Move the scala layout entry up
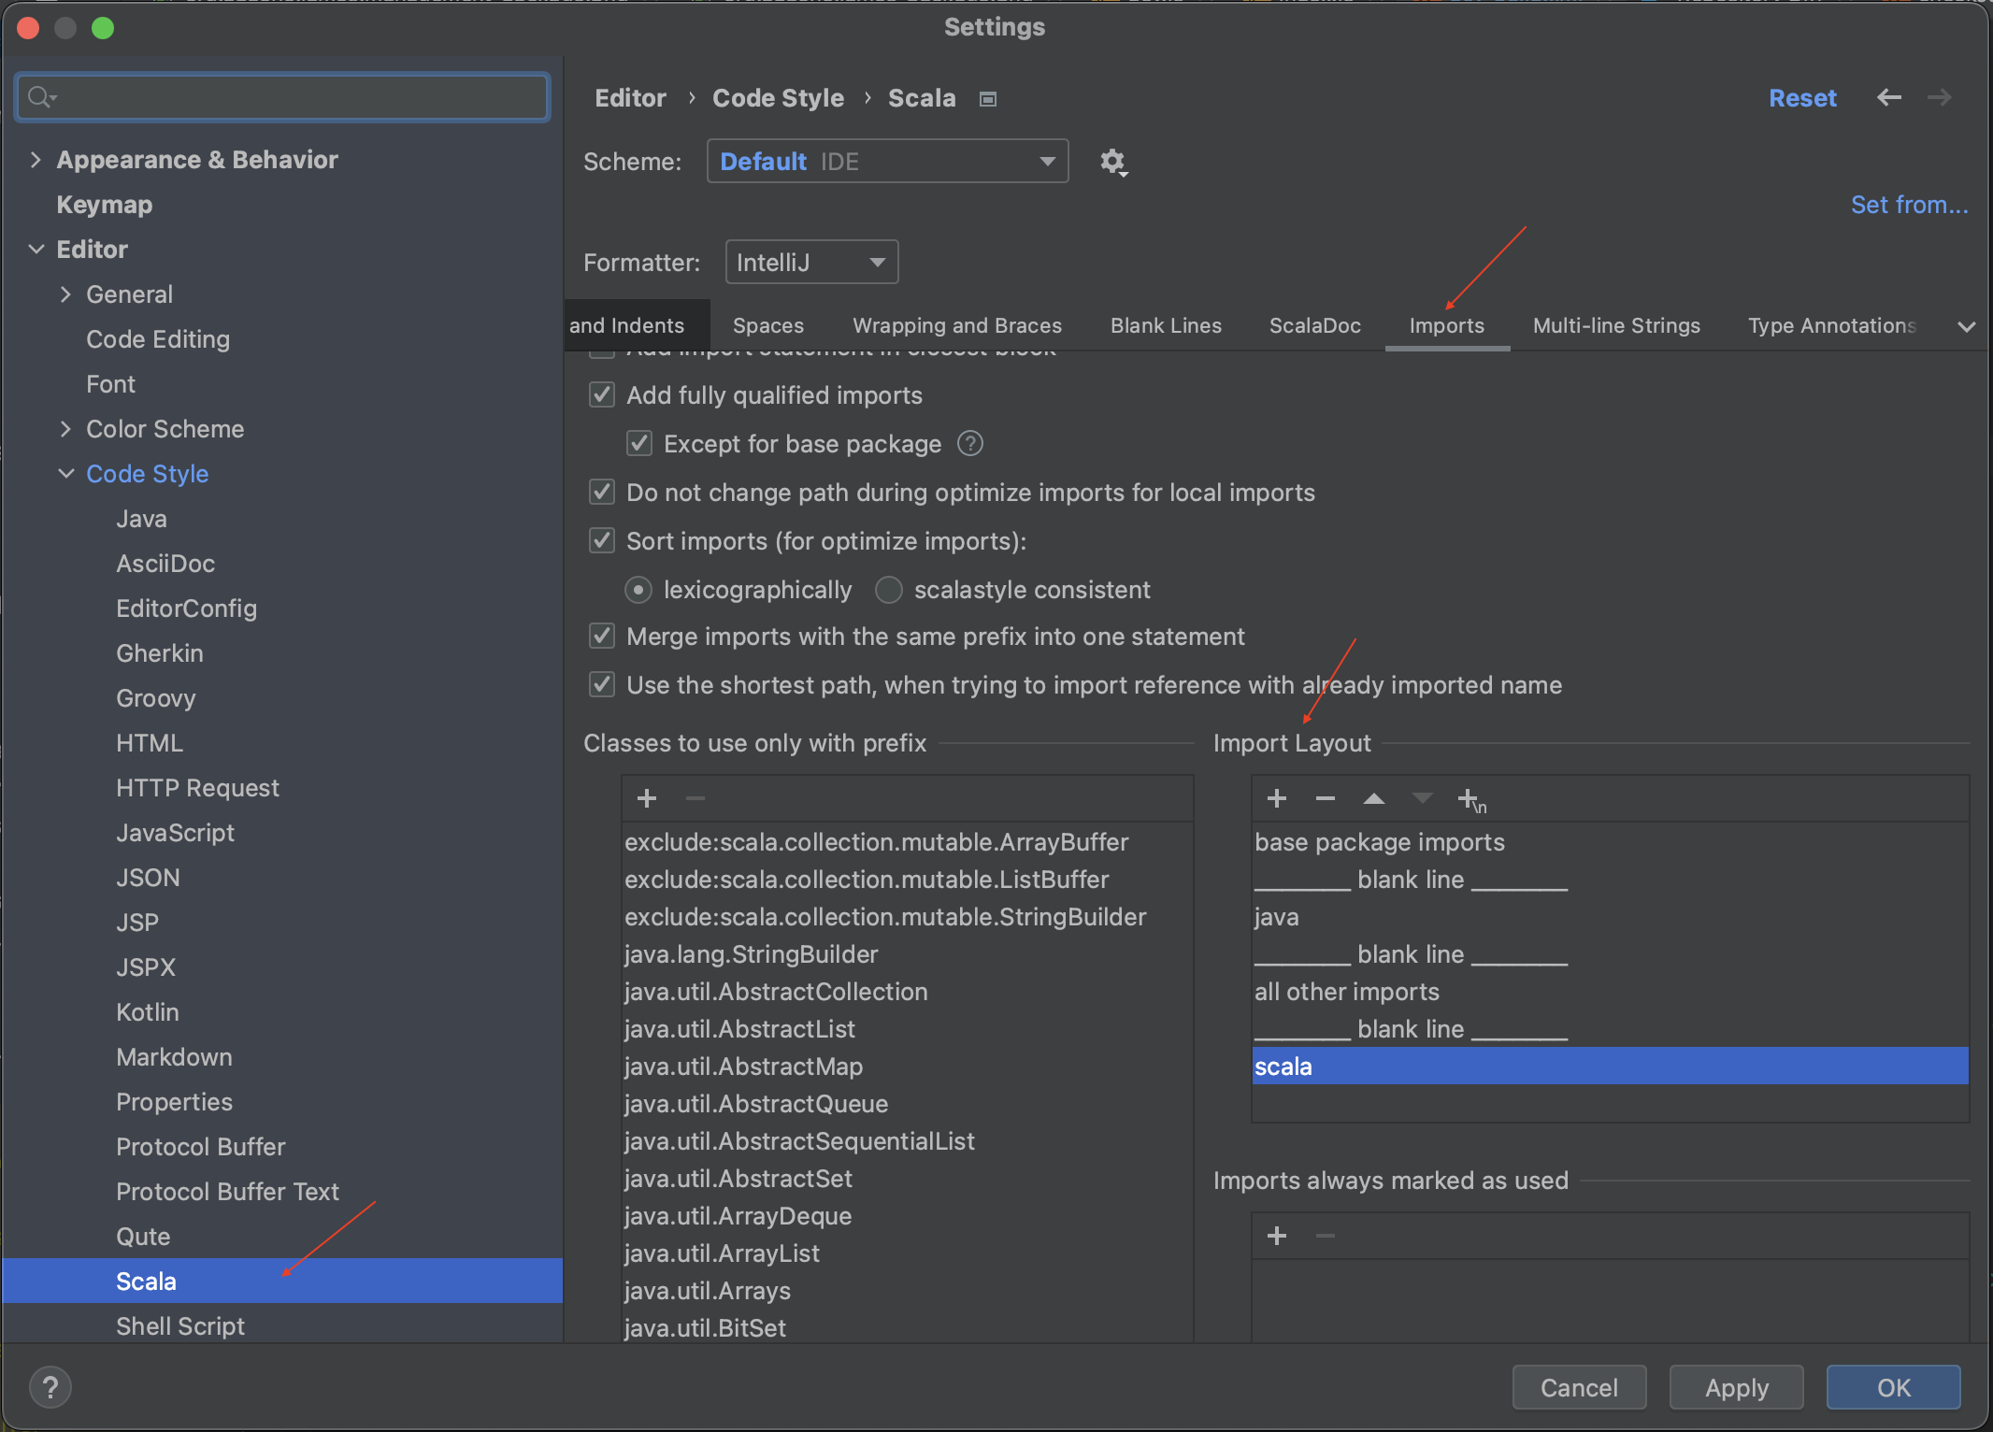 pyautogui.click(x=1373, y=799)
